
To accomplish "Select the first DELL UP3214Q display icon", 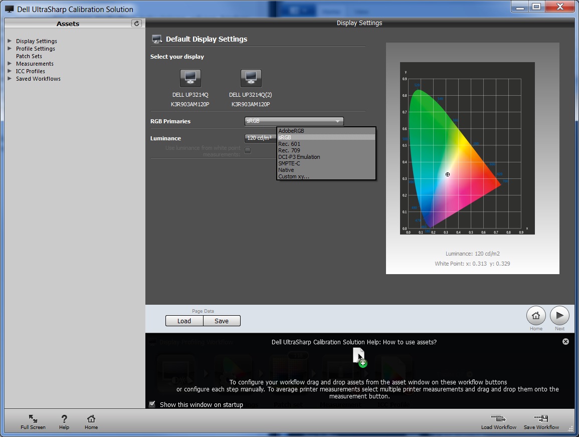I will [190, 78].
